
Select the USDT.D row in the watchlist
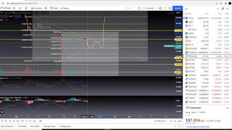[x=207, y=33]
